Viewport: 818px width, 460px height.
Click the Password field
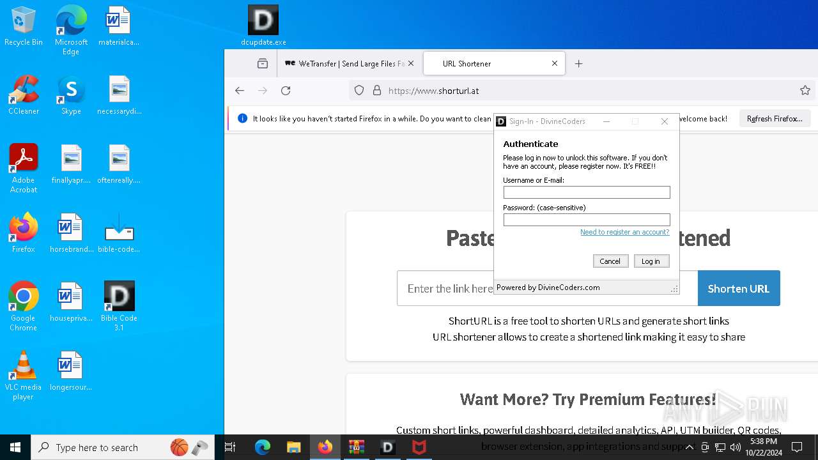coord(587,220)
